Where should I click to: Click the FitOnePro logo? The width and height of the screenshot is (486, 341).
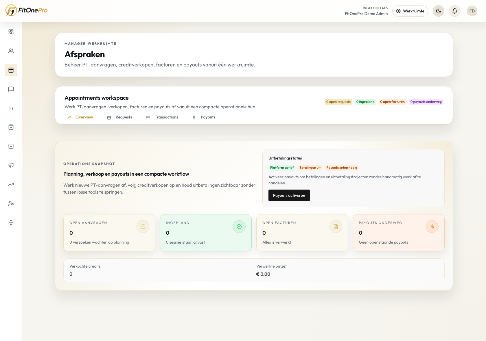26,10
